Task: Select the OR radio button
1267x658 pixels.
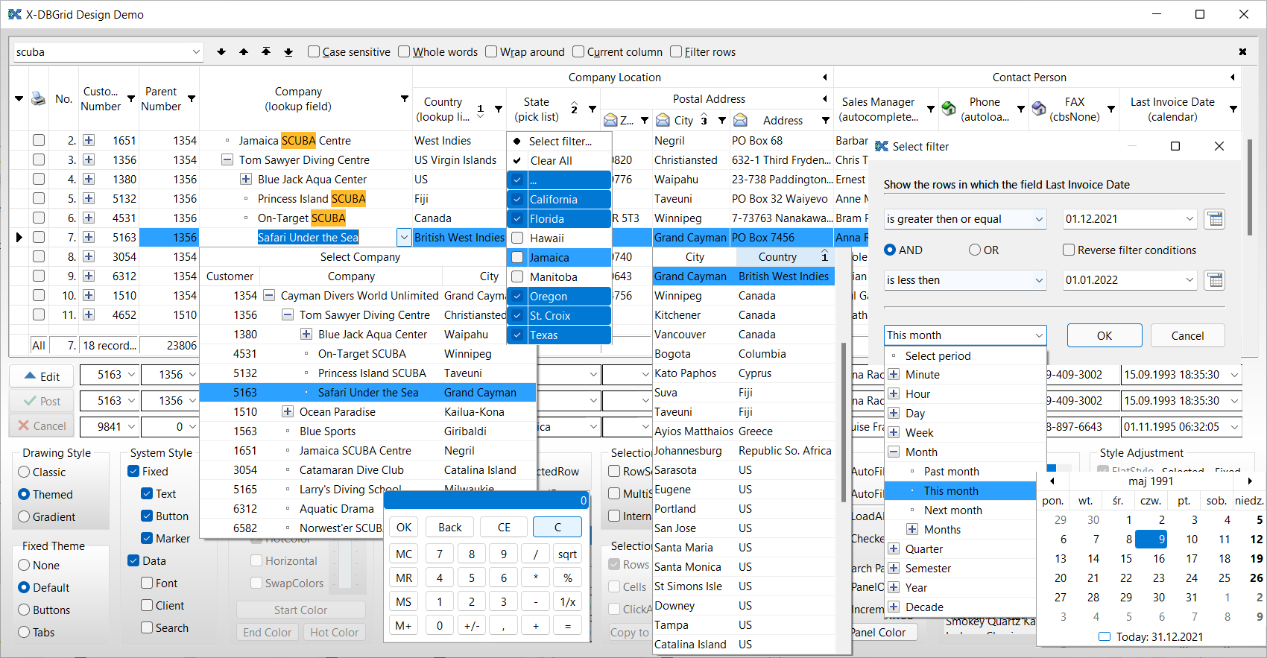Action: click(x=975, y=250)
